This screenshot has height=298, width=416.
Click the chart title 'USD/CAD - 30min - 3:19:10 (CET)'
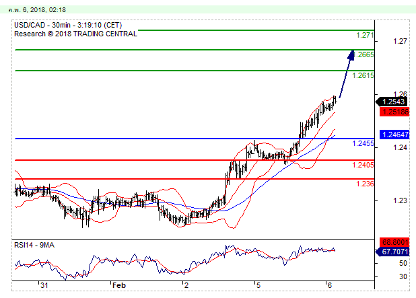point(68,25)
